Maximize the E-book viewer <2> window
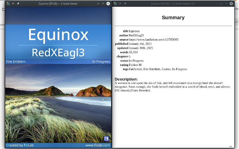Viewport: 239px width, 149px height. (x=226, y=4)
